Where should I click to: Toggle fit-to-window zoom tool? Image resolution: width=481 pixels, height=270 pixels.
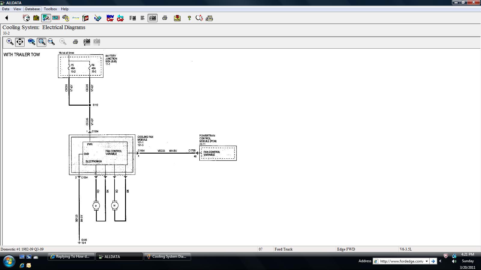[x=41, y=42]
